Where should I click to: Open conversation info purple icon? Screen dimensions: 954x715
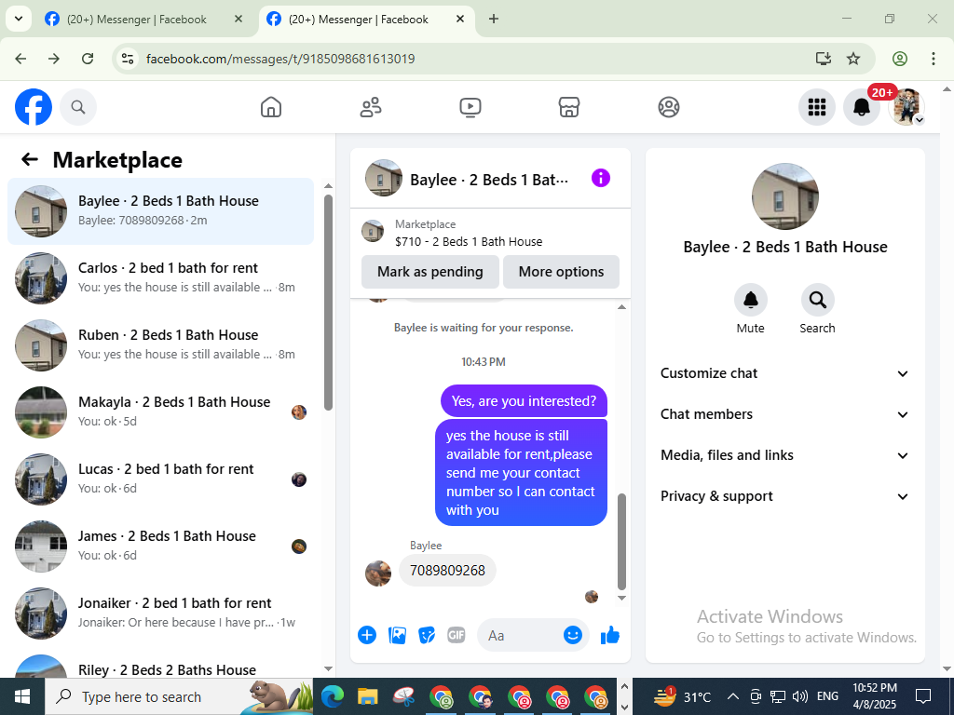point(601,178)
